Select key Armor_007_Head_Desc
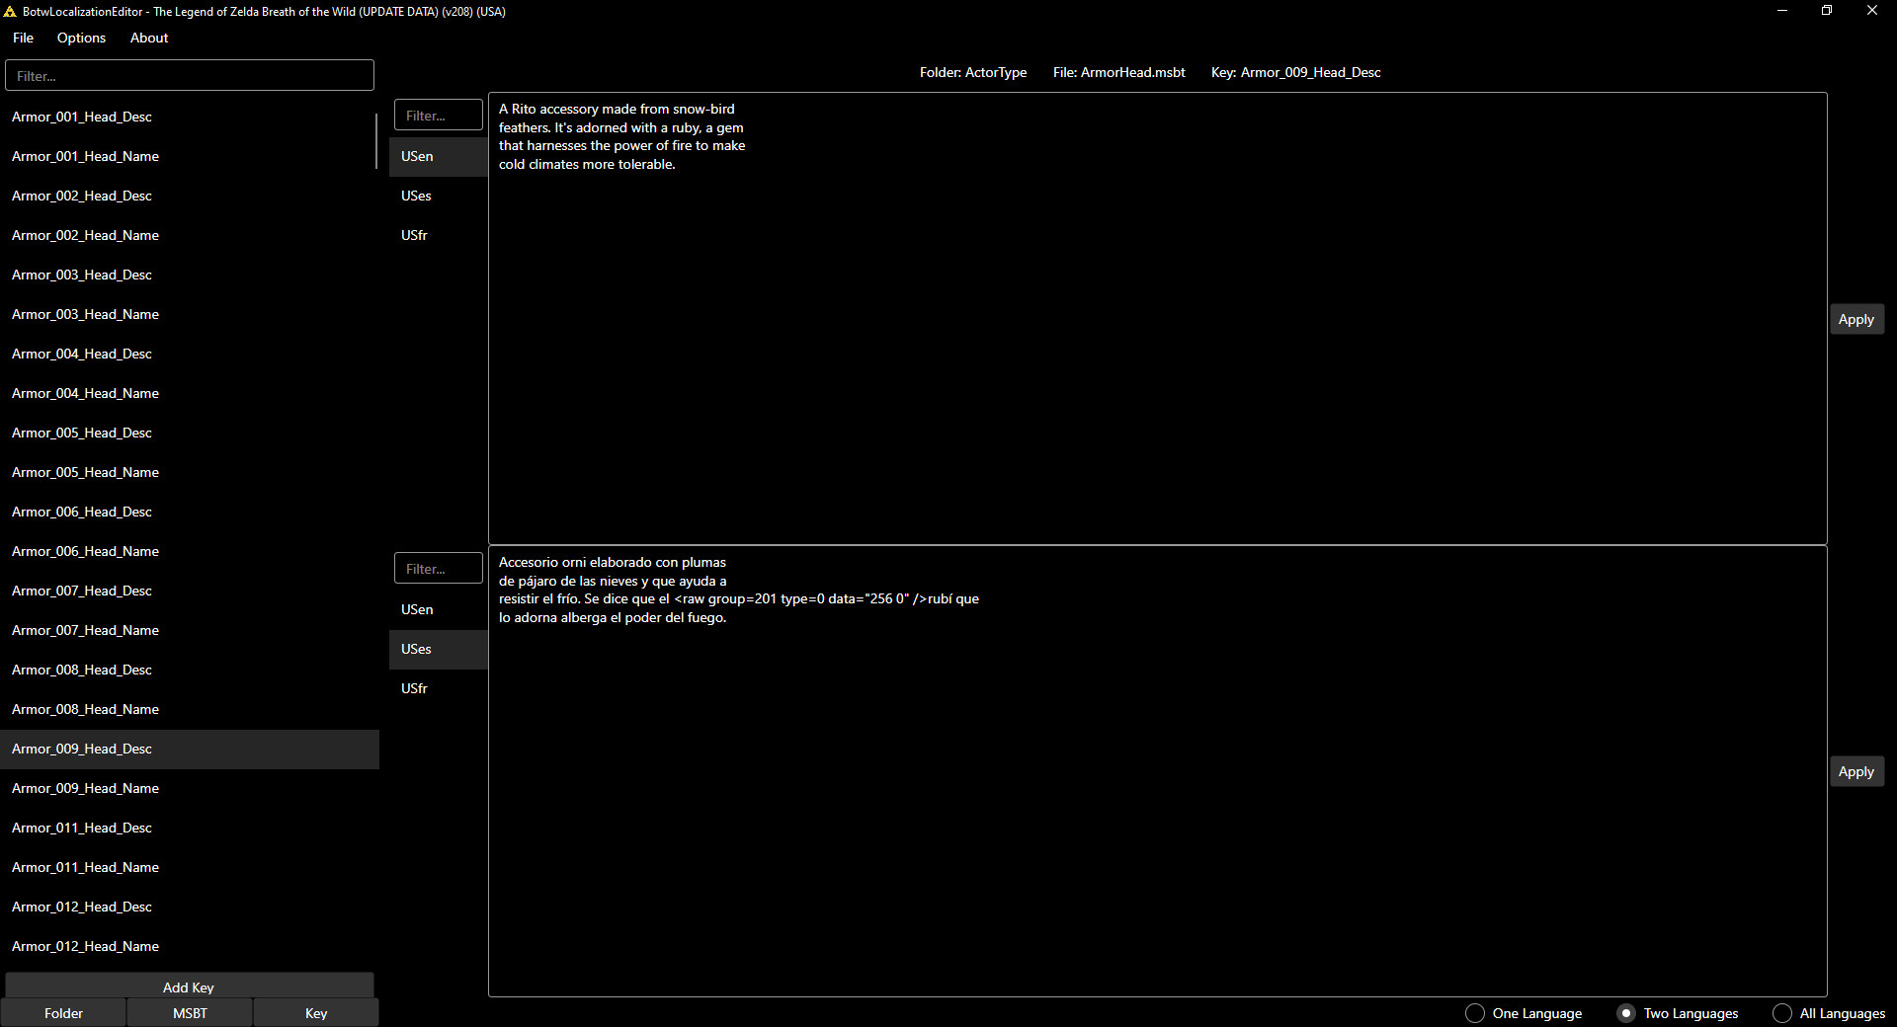Viewport: 1897px width, 1027px height. (190, 591)
